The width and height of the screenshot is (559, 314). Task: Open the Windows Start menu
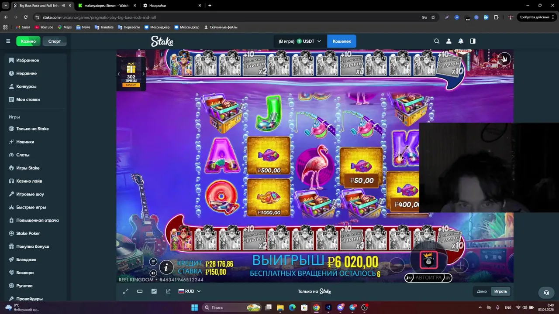194,307
